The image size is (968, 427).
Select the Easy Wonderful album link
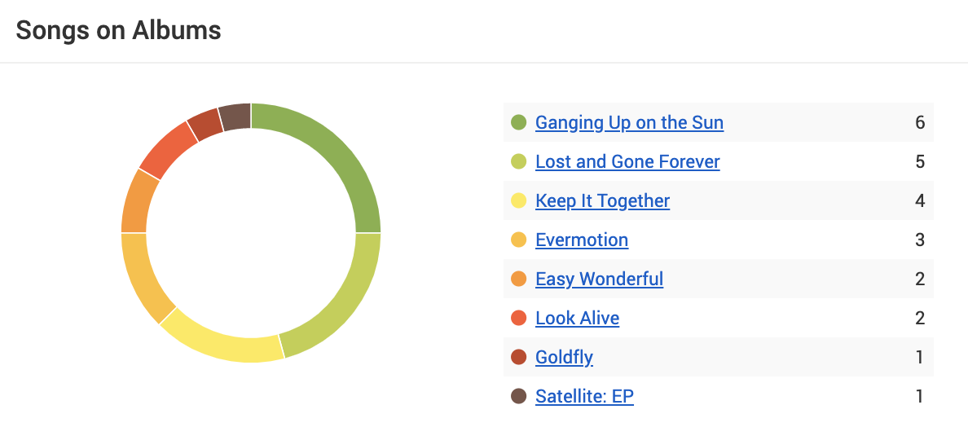[x=599, y=280]
